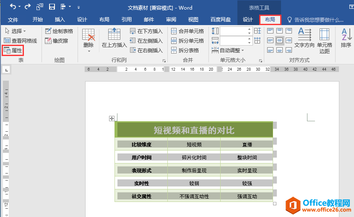Open 单元格边距 cell margins

coord(324,41)
